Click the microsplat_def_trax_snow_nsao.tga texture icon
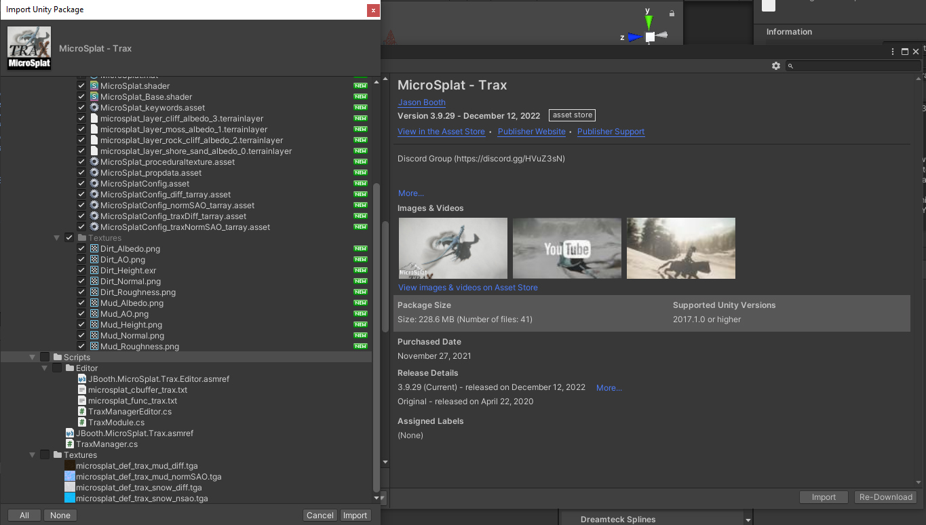 [x=70, y=499]
